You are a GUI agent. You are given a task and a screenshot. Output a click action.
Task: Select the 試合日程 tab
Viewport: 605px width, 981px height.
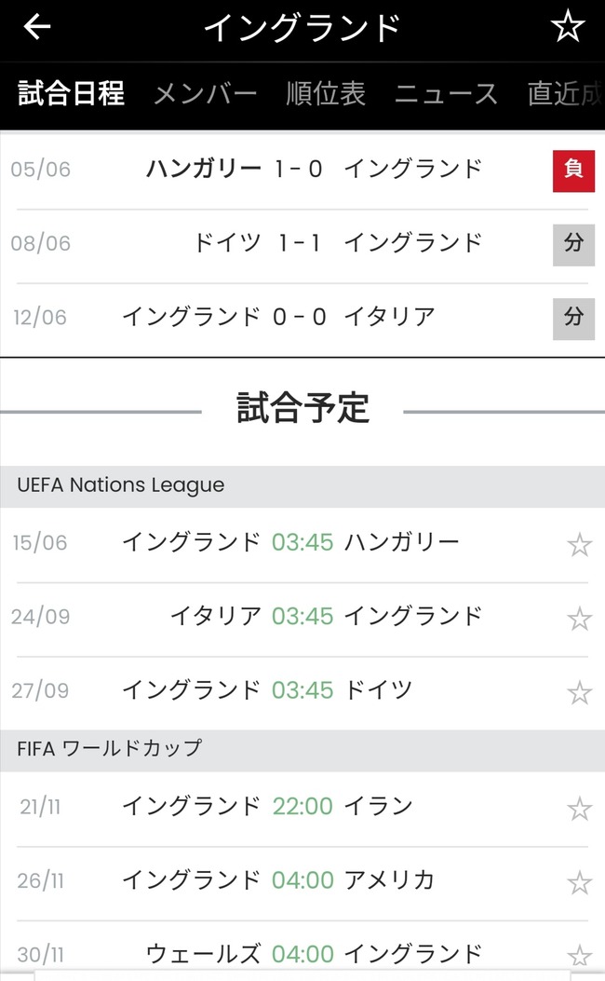[x=71, y=94]
